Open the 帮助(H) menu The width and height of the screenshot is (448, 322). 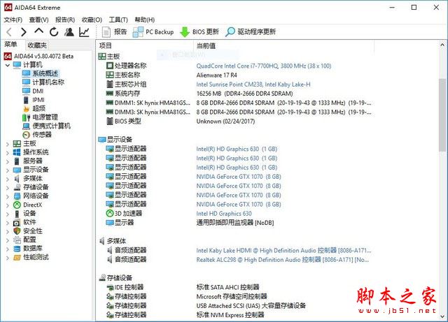pos(145,20)
